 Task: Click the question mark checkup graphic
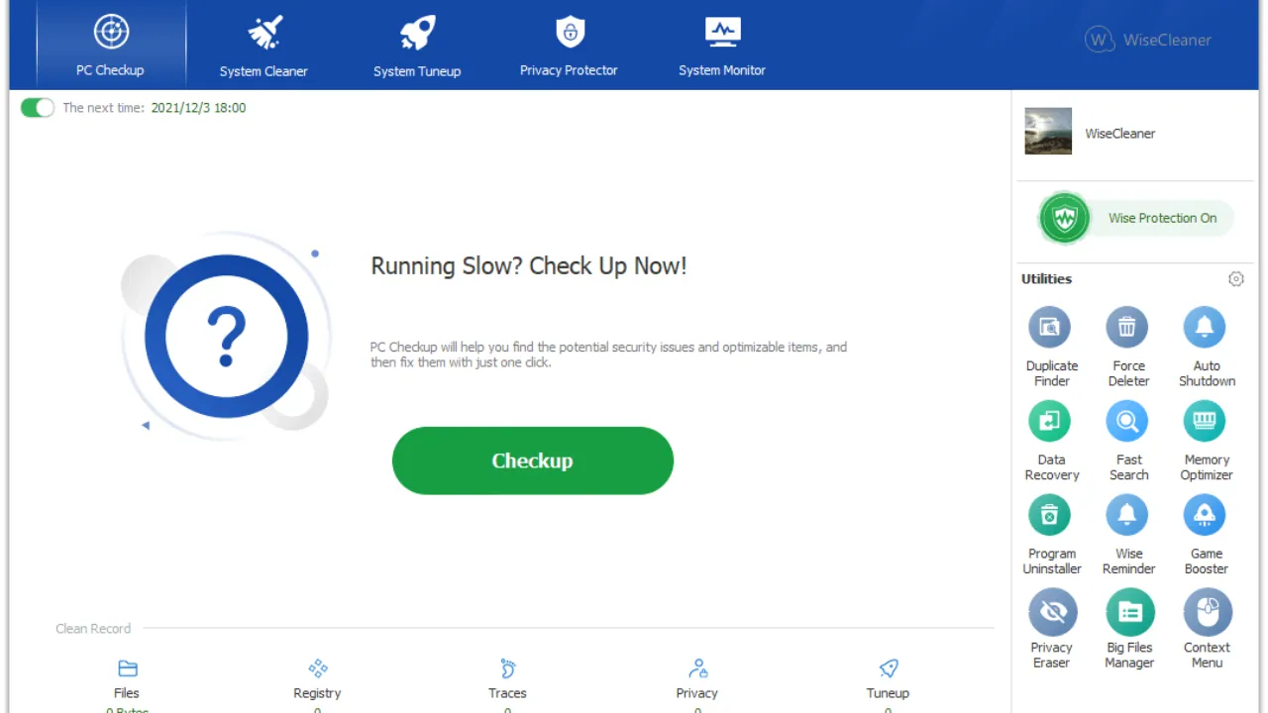click(227, 336)
